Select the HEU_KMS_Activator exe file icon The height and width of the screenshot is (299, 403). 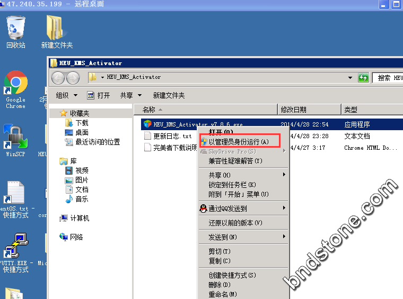point(148,124)
